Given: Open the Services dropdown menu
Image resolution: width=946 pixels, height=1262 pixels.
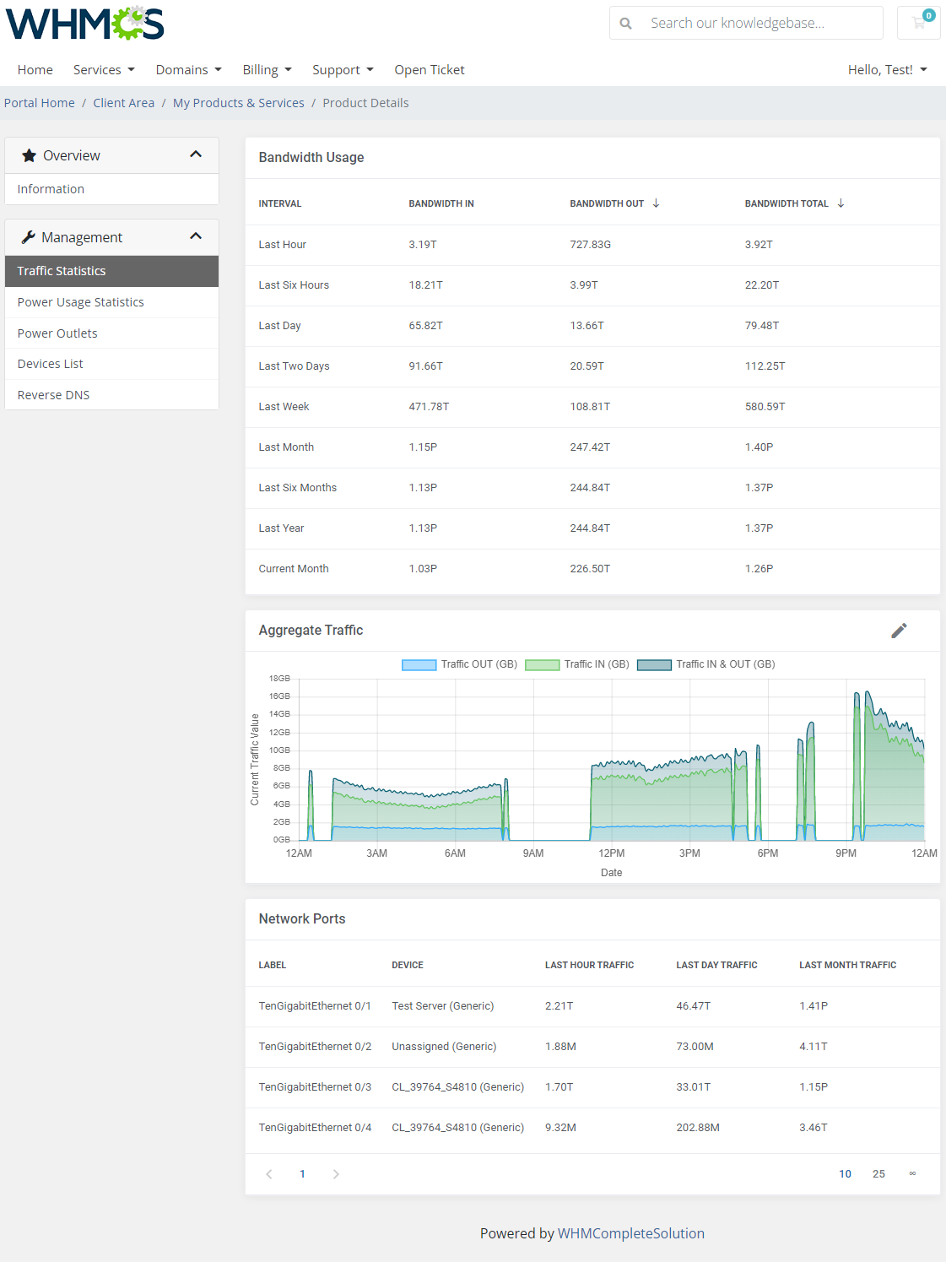Looking at the screenshot, I should click(104, 70).
